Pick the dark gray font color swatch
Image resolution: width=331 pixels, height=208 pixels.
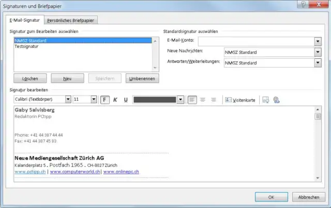point(155,100)
